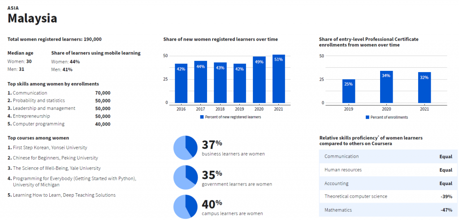
Task: Click the Mathematics proficiency row
Action: pos(388,210)
